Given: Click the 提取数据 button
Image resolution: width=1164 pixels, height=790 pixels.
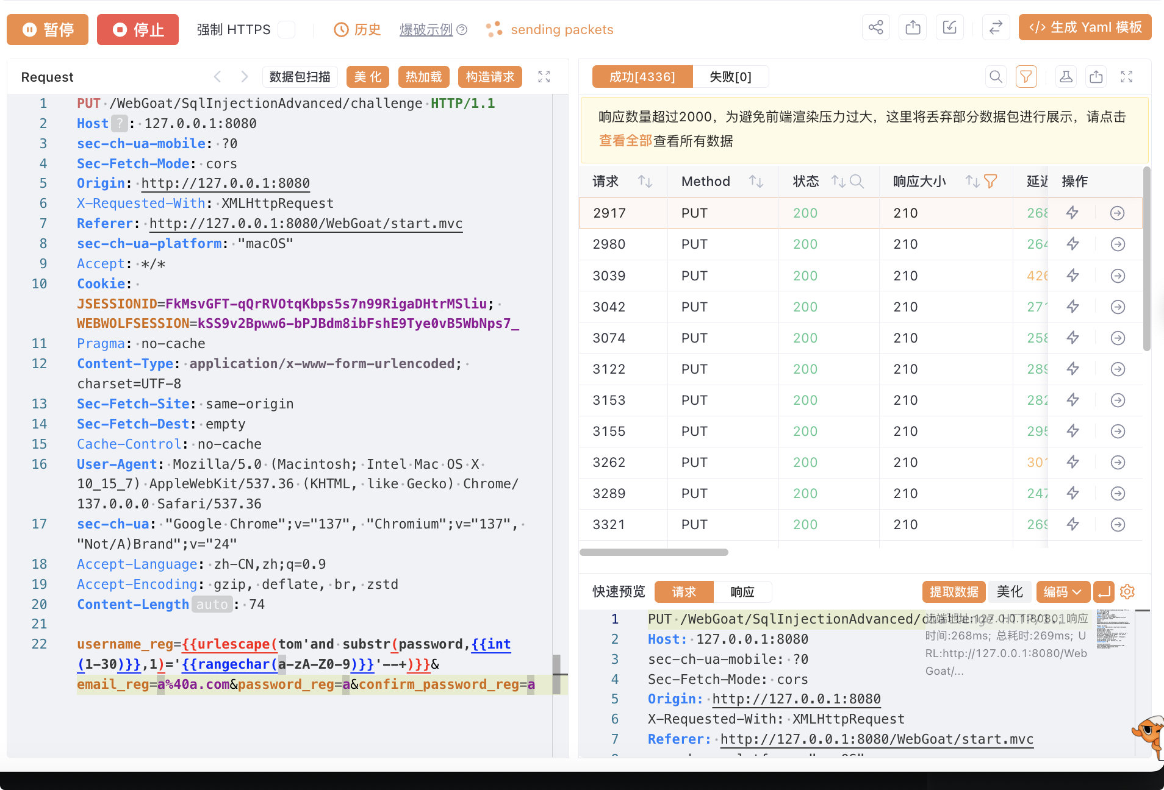Looking at the screenshot, I should (954, 592).
